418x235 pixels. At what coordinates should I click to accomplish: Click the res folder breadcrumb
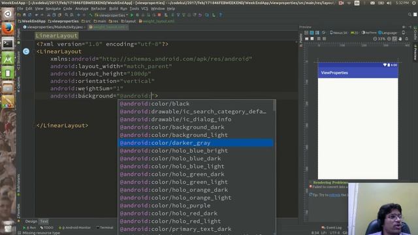113,21
